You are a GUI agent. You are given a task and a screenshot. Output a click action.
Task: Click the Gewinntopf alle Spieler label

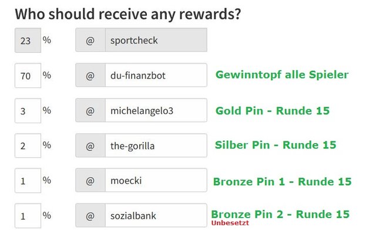point(282,75)
